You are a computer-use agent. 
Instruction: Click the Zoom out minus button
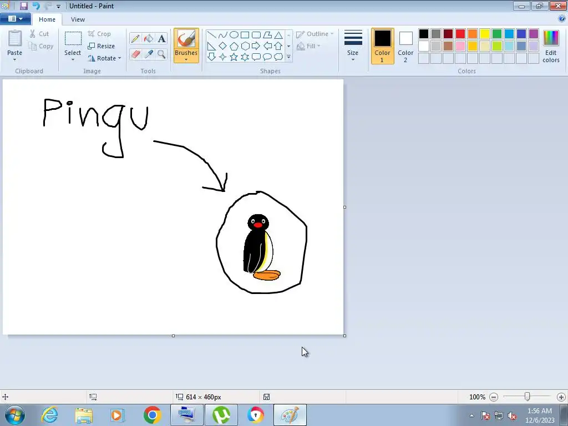pyautogui.click(x=493, y=397)
